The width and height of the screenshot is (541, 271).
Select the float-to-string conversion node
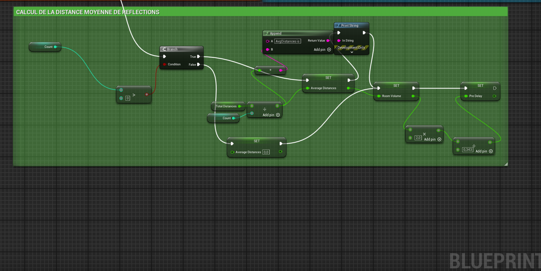pyautogui.click(x=270, y=70)
